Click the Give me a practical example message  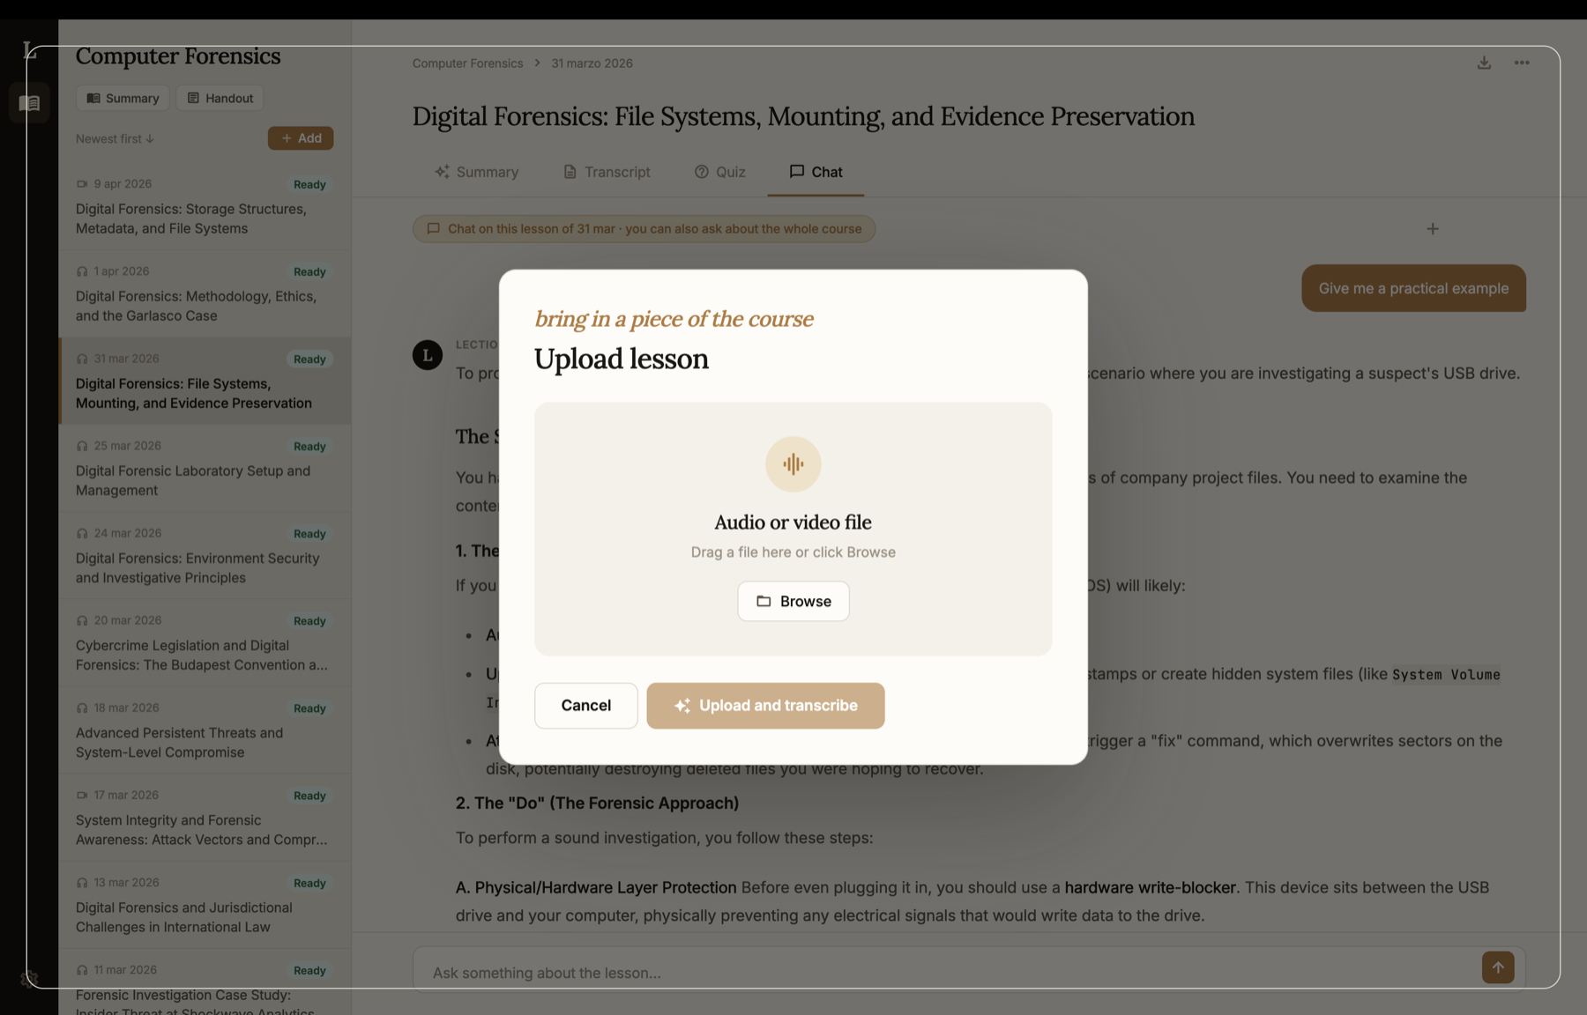pyautogui.click(x=1413, y=288)
